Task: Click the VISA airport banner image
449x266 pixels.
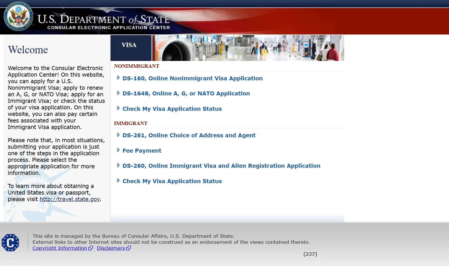Action: point(248,48)
